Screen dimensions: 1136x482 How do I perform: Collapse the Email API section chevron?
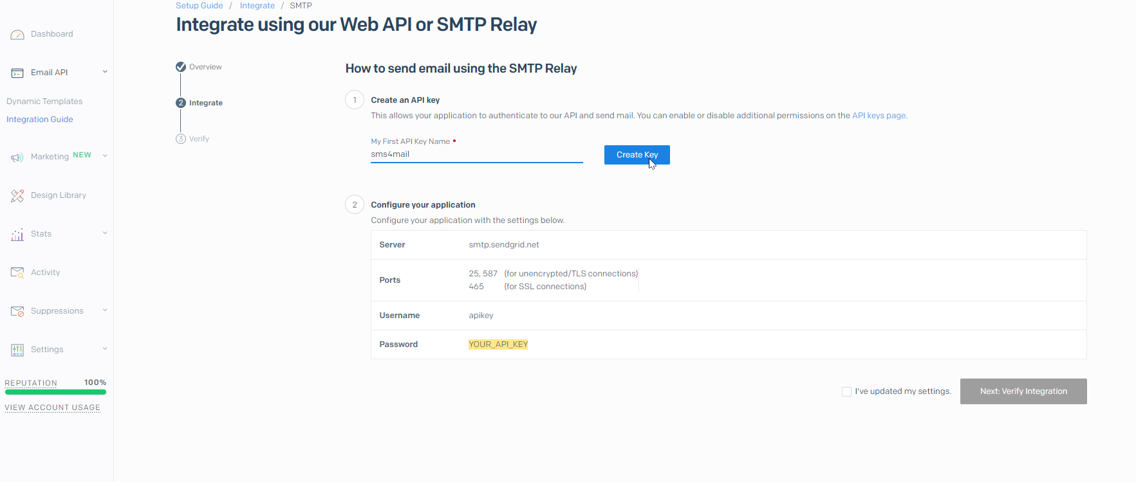coord(105,72)
